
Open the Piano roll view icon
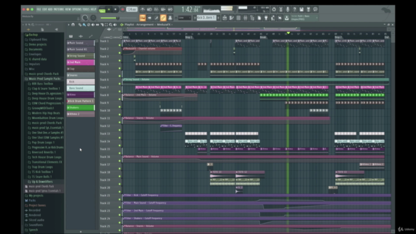231,18
